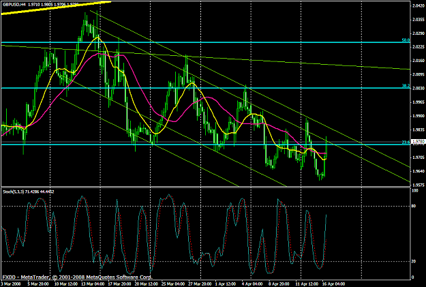Screen dimensions: 426x287
Task: Click the stochastic scale value 80
Action: (x=414, y=207)
